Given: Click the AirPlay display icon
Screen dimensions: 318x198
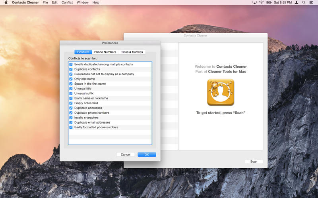Looking at the screenshot, I should [x=254, y=2].
